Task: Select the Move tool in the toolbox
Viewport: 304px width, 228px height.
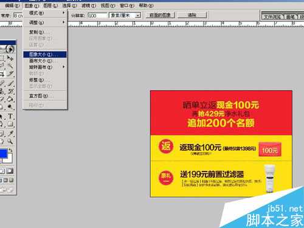Action: (x=10, y=58)
